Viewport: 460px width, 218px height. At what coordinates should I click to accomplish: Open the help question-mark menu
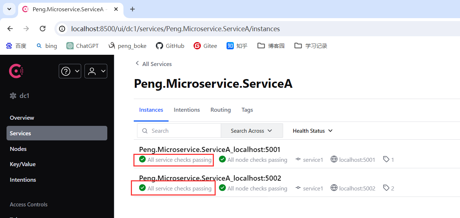coord(70,71)
